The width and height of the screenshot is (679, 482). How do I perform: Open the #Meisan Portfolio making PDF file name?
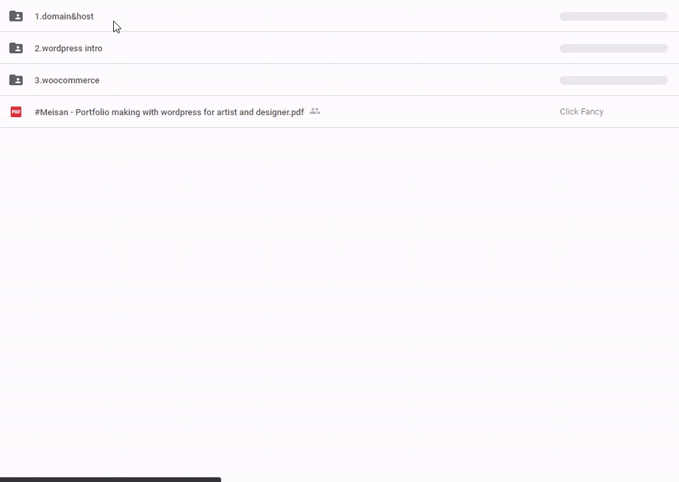pyautogui.click(x=169, y=112)
